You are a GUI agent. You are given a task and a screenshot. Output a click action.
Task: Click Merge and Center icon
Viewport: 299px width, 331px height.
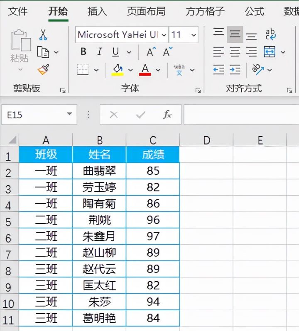point(270,52)
